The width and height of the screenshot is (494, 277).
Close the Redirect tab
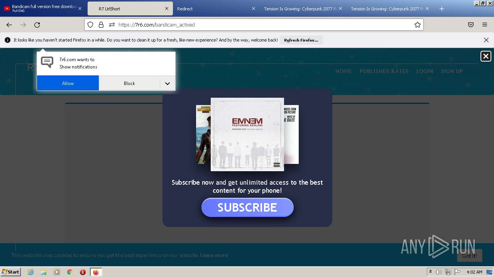(x=254, y=8)
